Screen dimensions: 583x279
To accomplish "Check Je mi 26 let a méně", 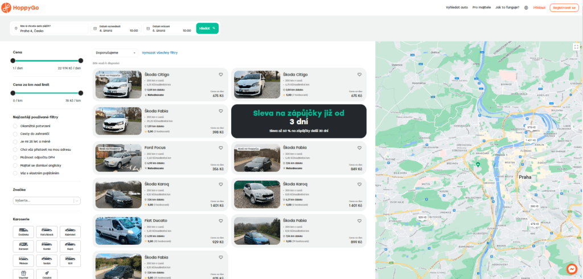I will click(15, 142).
